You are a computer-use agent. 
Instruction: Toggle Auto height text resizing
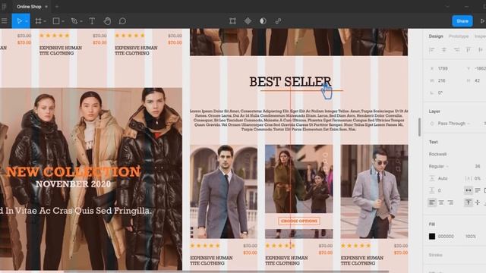[x=478, y=190]
